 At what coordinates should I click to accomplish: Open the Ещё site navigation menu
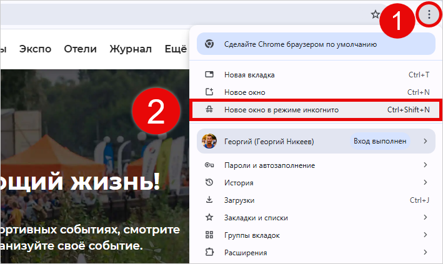(176, 49)
